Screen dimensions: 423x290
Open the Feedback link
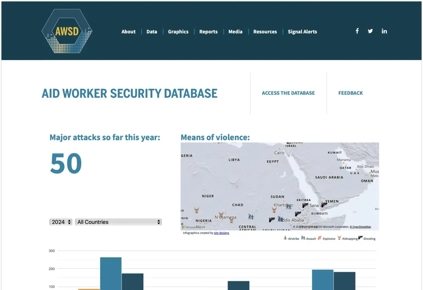(351, 93)
